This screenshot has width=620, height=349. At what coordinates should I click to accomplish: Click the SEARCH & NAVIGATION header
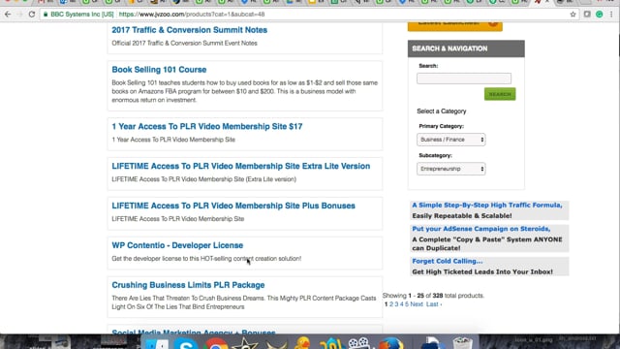(x=466, y=48)
